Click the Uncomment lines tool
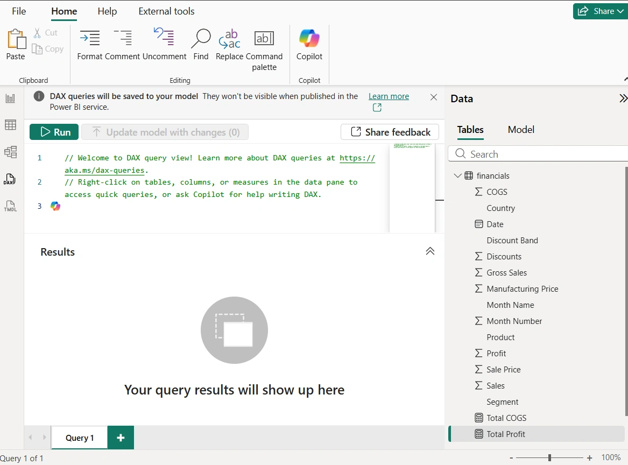 point(164,45)
